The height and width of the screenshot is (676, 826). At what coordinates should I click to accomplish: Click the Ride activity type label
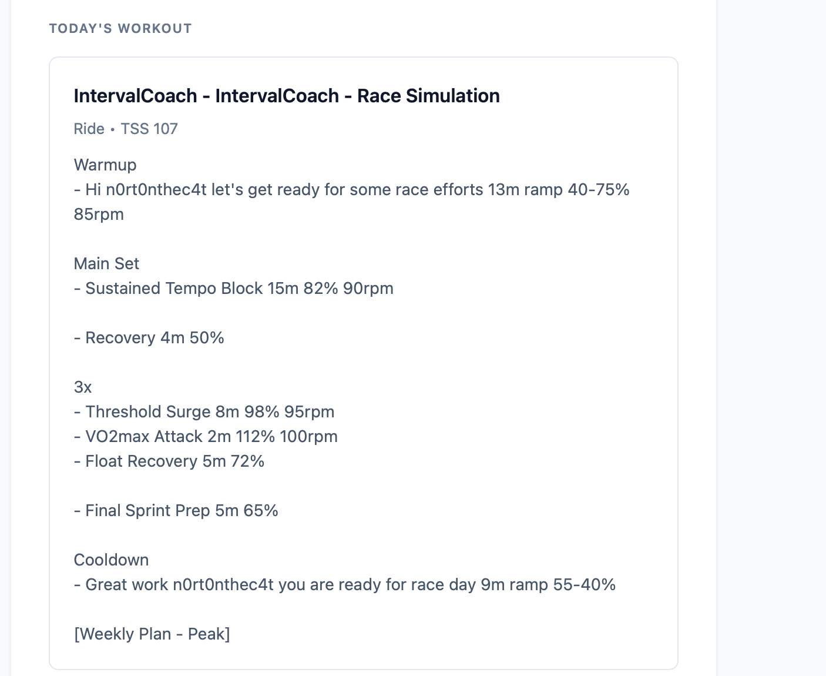89,129
